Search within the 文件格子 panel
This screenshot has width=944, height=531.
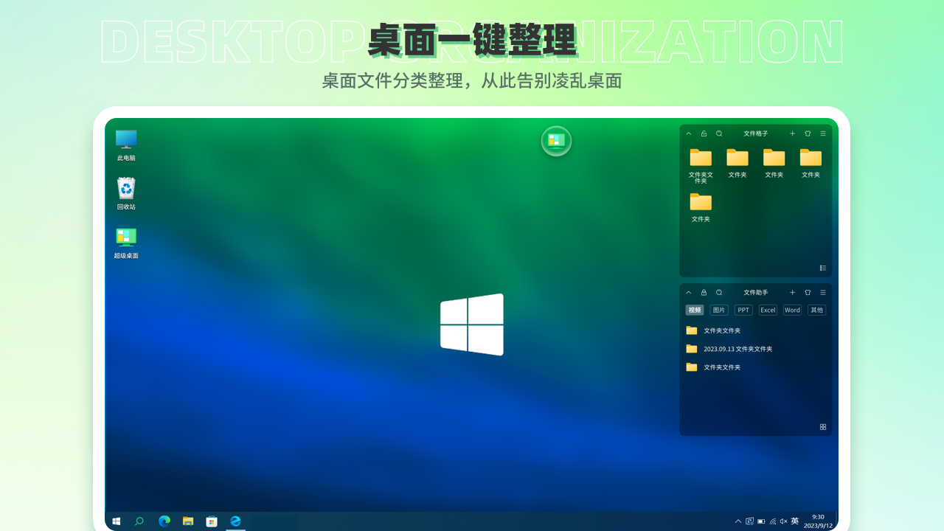coord(719,133)
